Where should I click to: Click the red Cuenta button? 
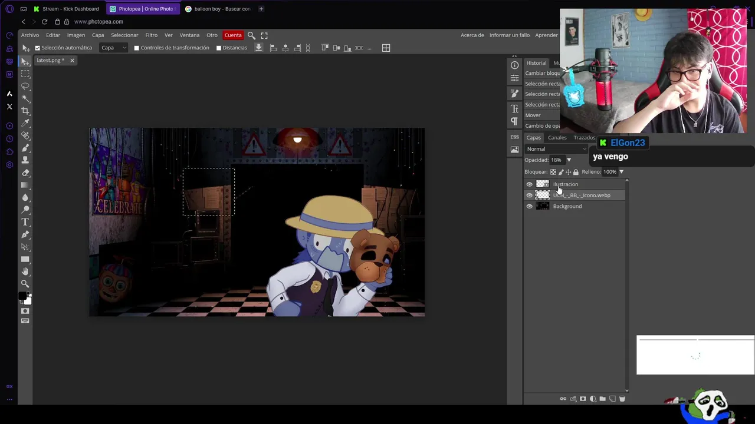coord(233,35)
